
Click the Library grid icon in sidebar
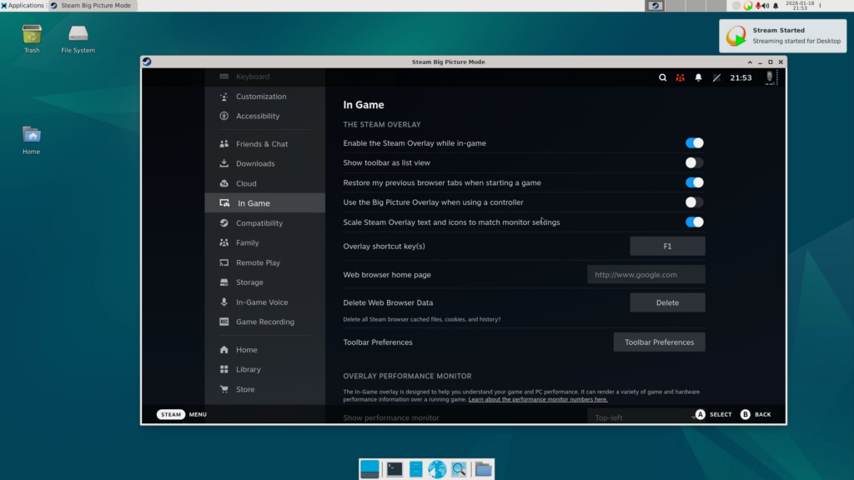coord(224,369)
